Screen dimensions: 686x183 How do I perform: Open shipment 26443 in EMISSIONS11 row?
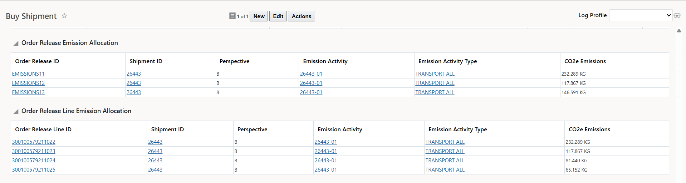coord(134,74)
